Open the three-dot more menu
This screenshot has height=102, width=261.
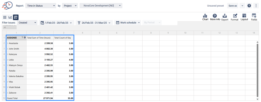[256, 6]
